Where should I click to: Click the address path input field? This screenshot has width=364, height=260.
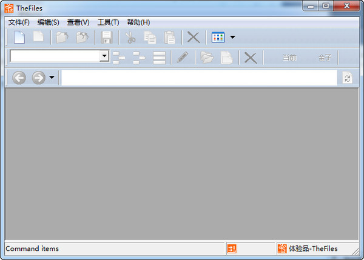coord(199,78)
